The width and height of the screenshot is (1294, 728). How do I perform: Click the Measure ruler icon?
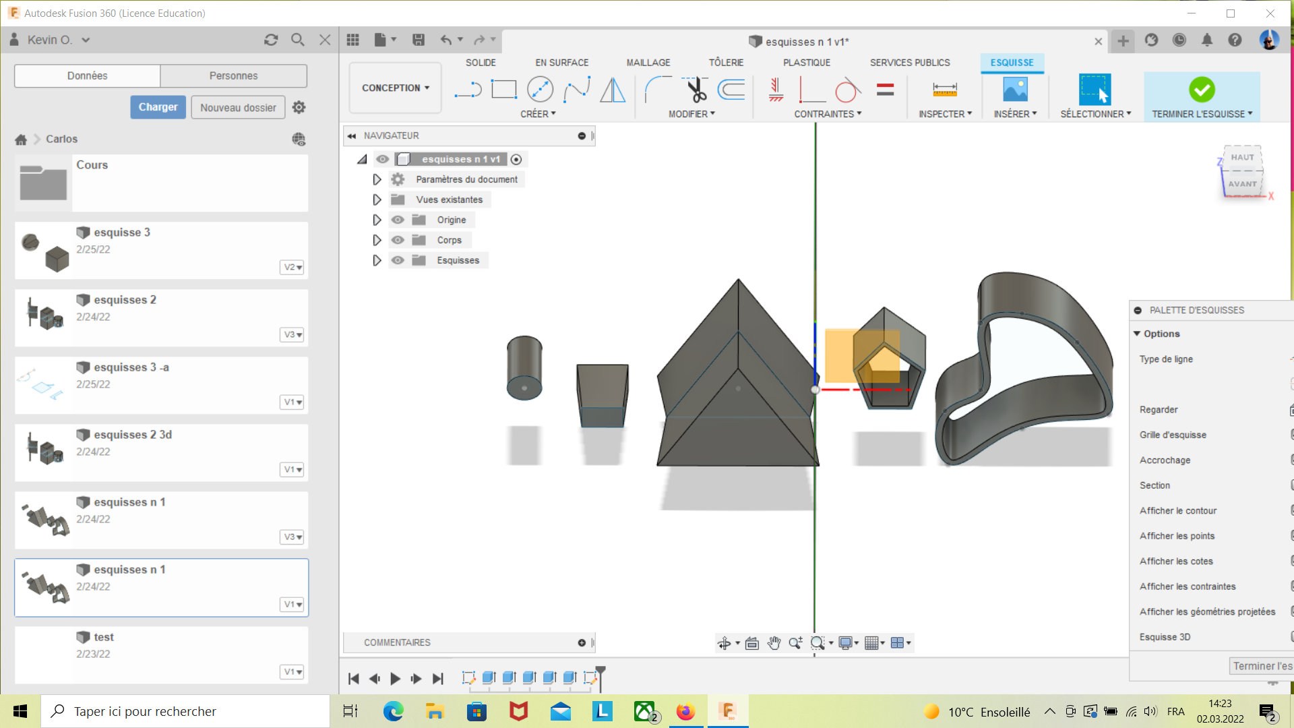[944, 89]
